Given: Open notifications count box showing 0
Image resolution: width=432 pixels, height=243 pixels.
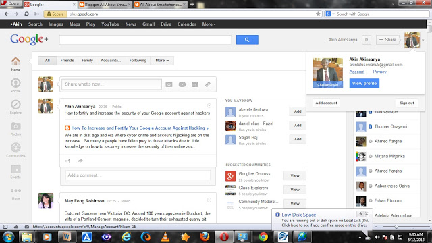Looking at the screenshot, I should point(366,40).
